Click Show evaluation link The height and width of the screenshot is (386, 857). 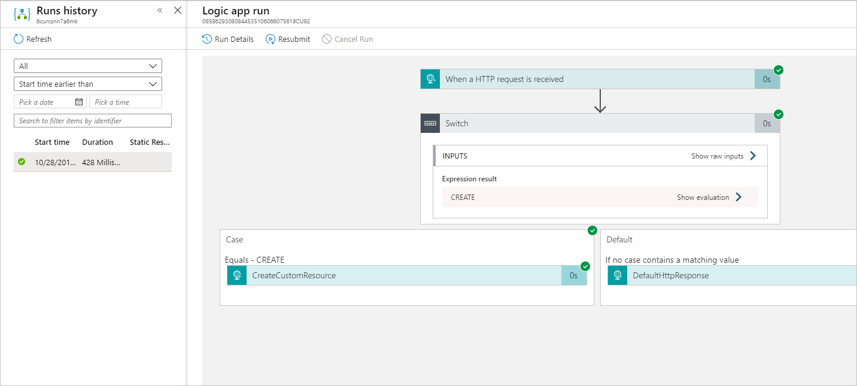[703, 197]
